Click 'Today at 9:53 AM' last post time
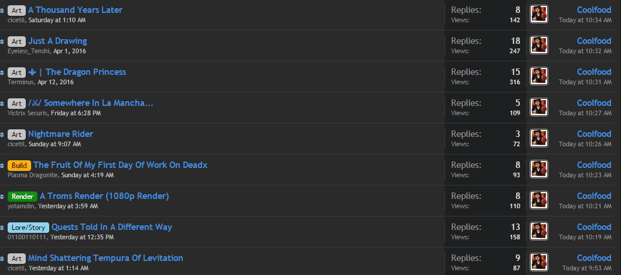 [586, 268]
